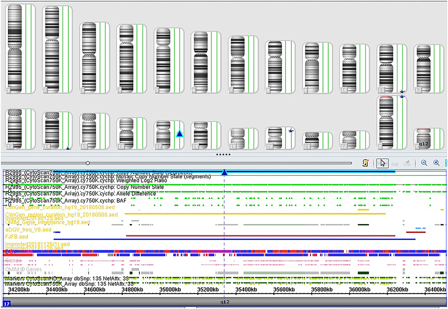Image resolution: width=448 pixels, height=309 pixels.
Task: Click the blue triangle atop the detail view
Action: (224, 172)
